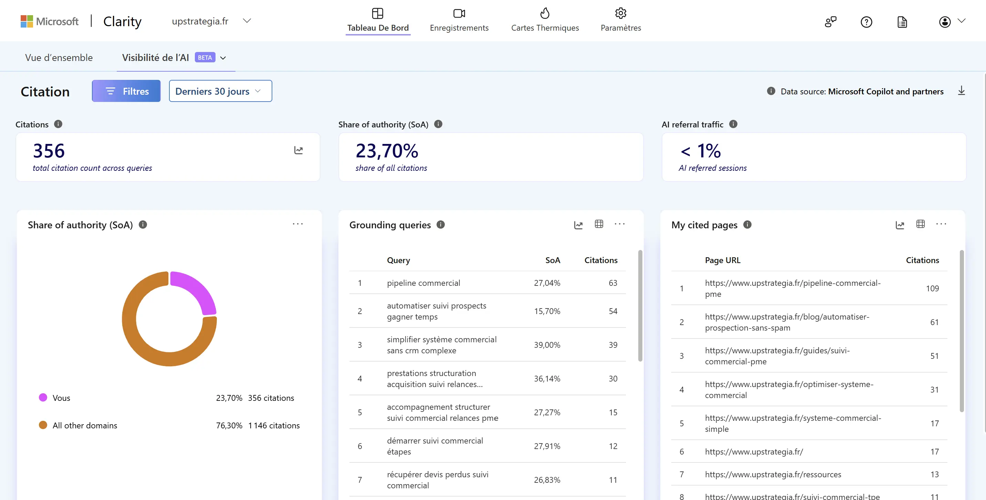986x500 pixels.
Task: Click the Paramètres gear icon
Action: coord(620,13)
